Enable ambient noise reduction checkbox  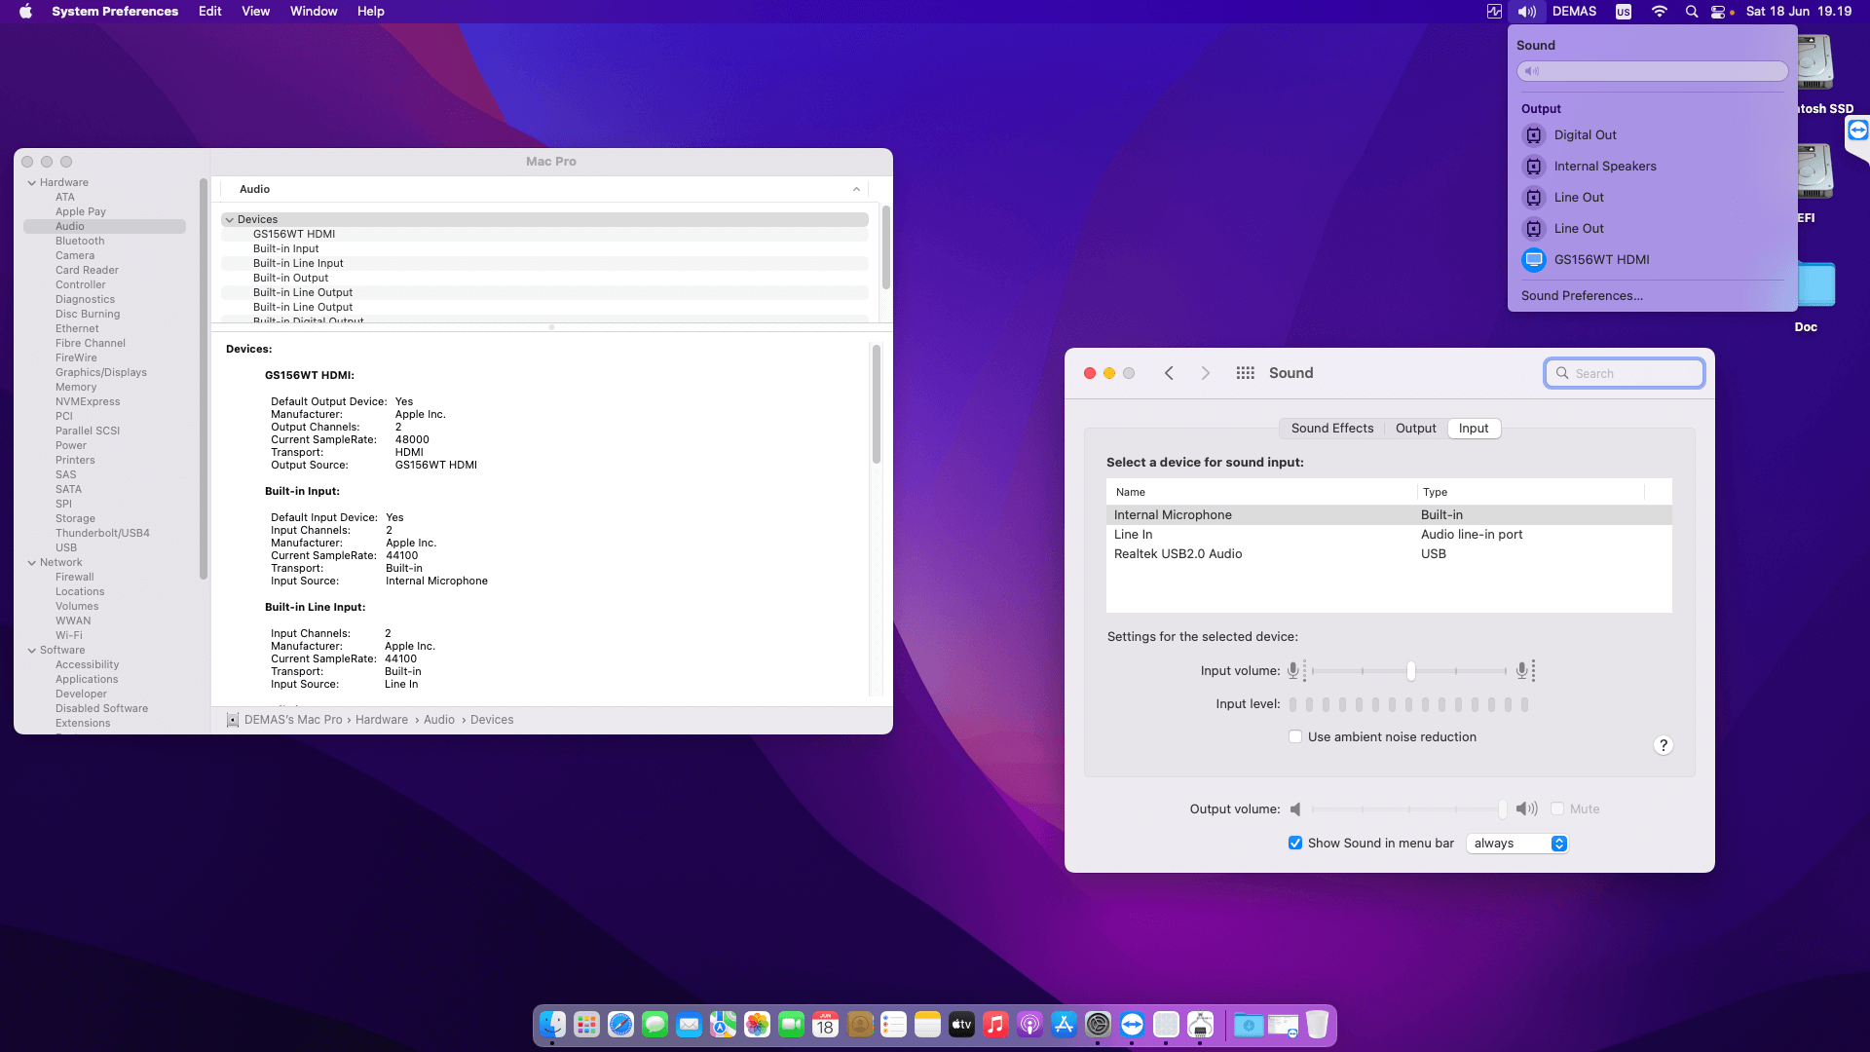click(1295, 737)
